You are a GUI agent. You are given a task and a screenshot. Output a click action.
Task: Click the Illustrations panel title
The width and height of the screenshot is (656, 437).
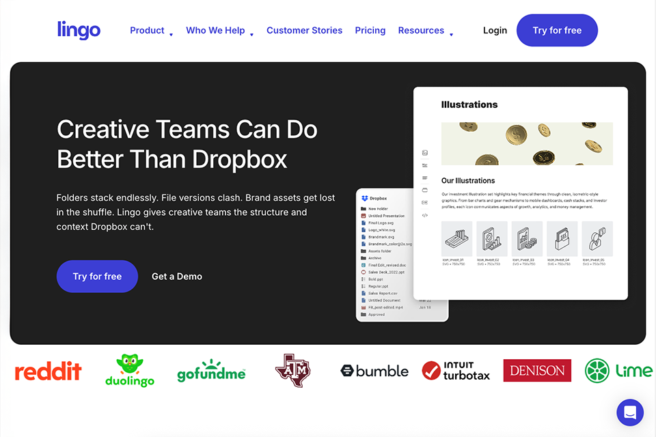coord(469,104)
